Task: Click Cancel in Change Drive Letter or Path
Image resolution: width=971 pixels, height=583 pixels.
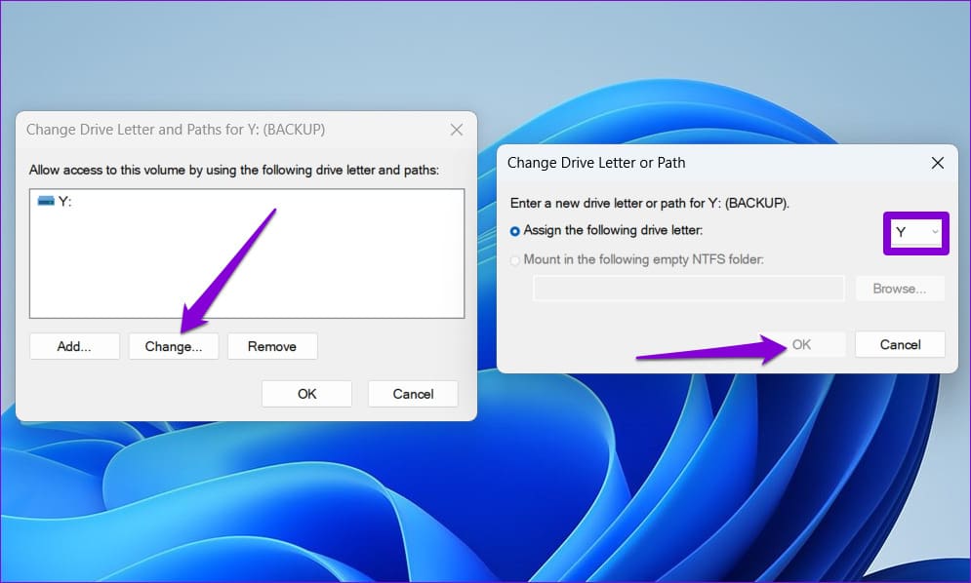Action: pyautogui.click(x=899, y=344)
